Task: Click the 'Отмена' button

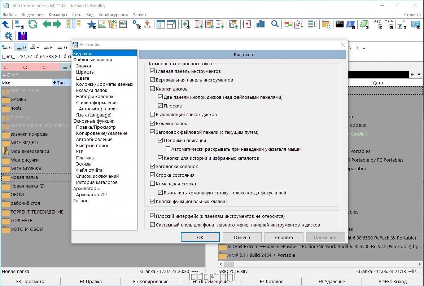Action: click(x=242, y=237)
